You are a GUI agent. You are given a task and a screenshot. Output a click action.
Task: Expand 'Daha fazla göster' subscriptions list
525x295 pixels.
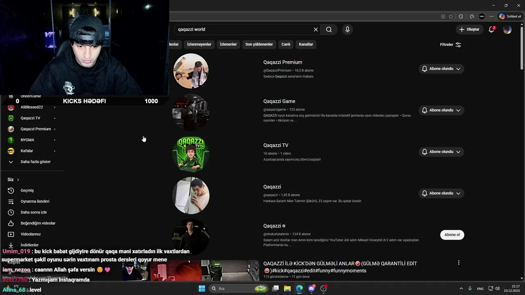point(32,162)
